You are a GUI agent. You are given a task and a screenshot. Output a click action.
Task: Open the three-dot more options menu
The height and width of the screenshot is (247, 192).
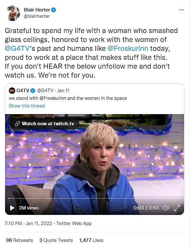[181, 10]
